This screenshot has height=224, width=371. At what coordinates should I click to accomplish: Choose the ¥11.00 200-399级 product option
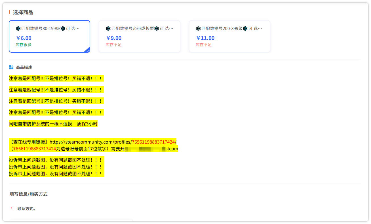[229, 36]
